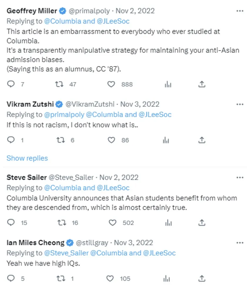Open Ian Miles Cheong's profile name
Viewport: 247px width, 286px height.
pos(35,243)
